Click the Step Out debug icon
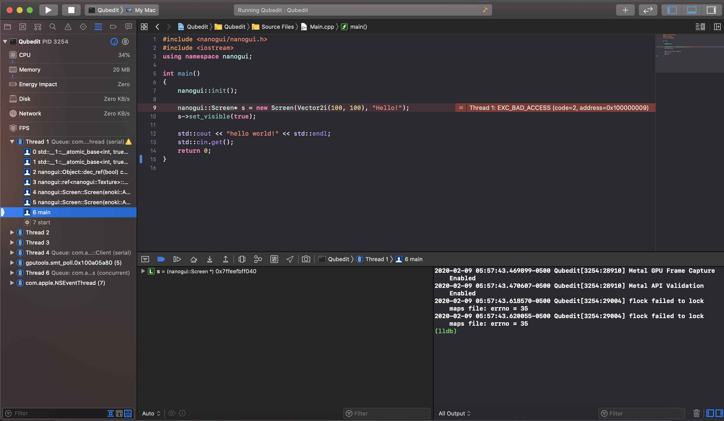Image resolution: width=724 pixels, height=421 pixels. 226,259
